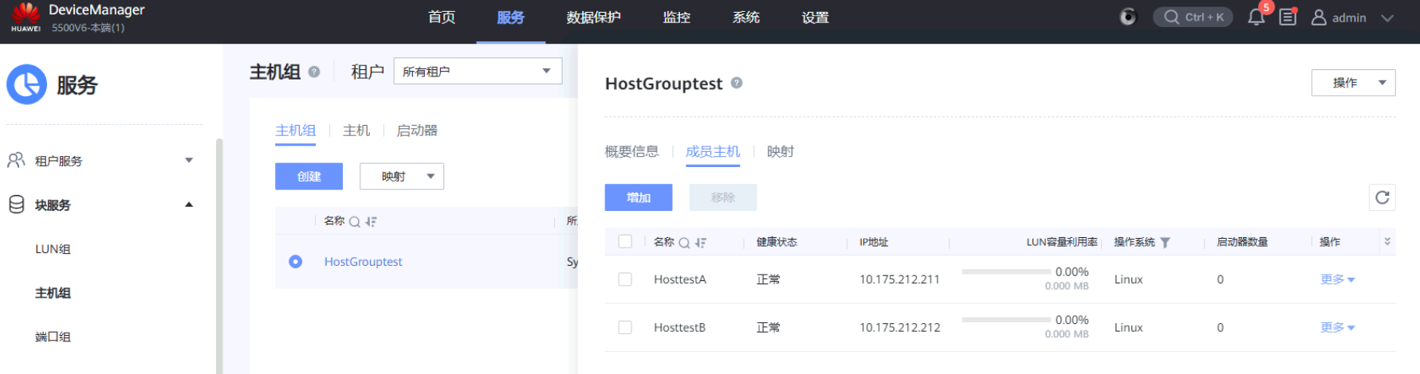Click the refresh icon above host table
Viewport: 1420px width, 374px height.
tap(1382, 197)
